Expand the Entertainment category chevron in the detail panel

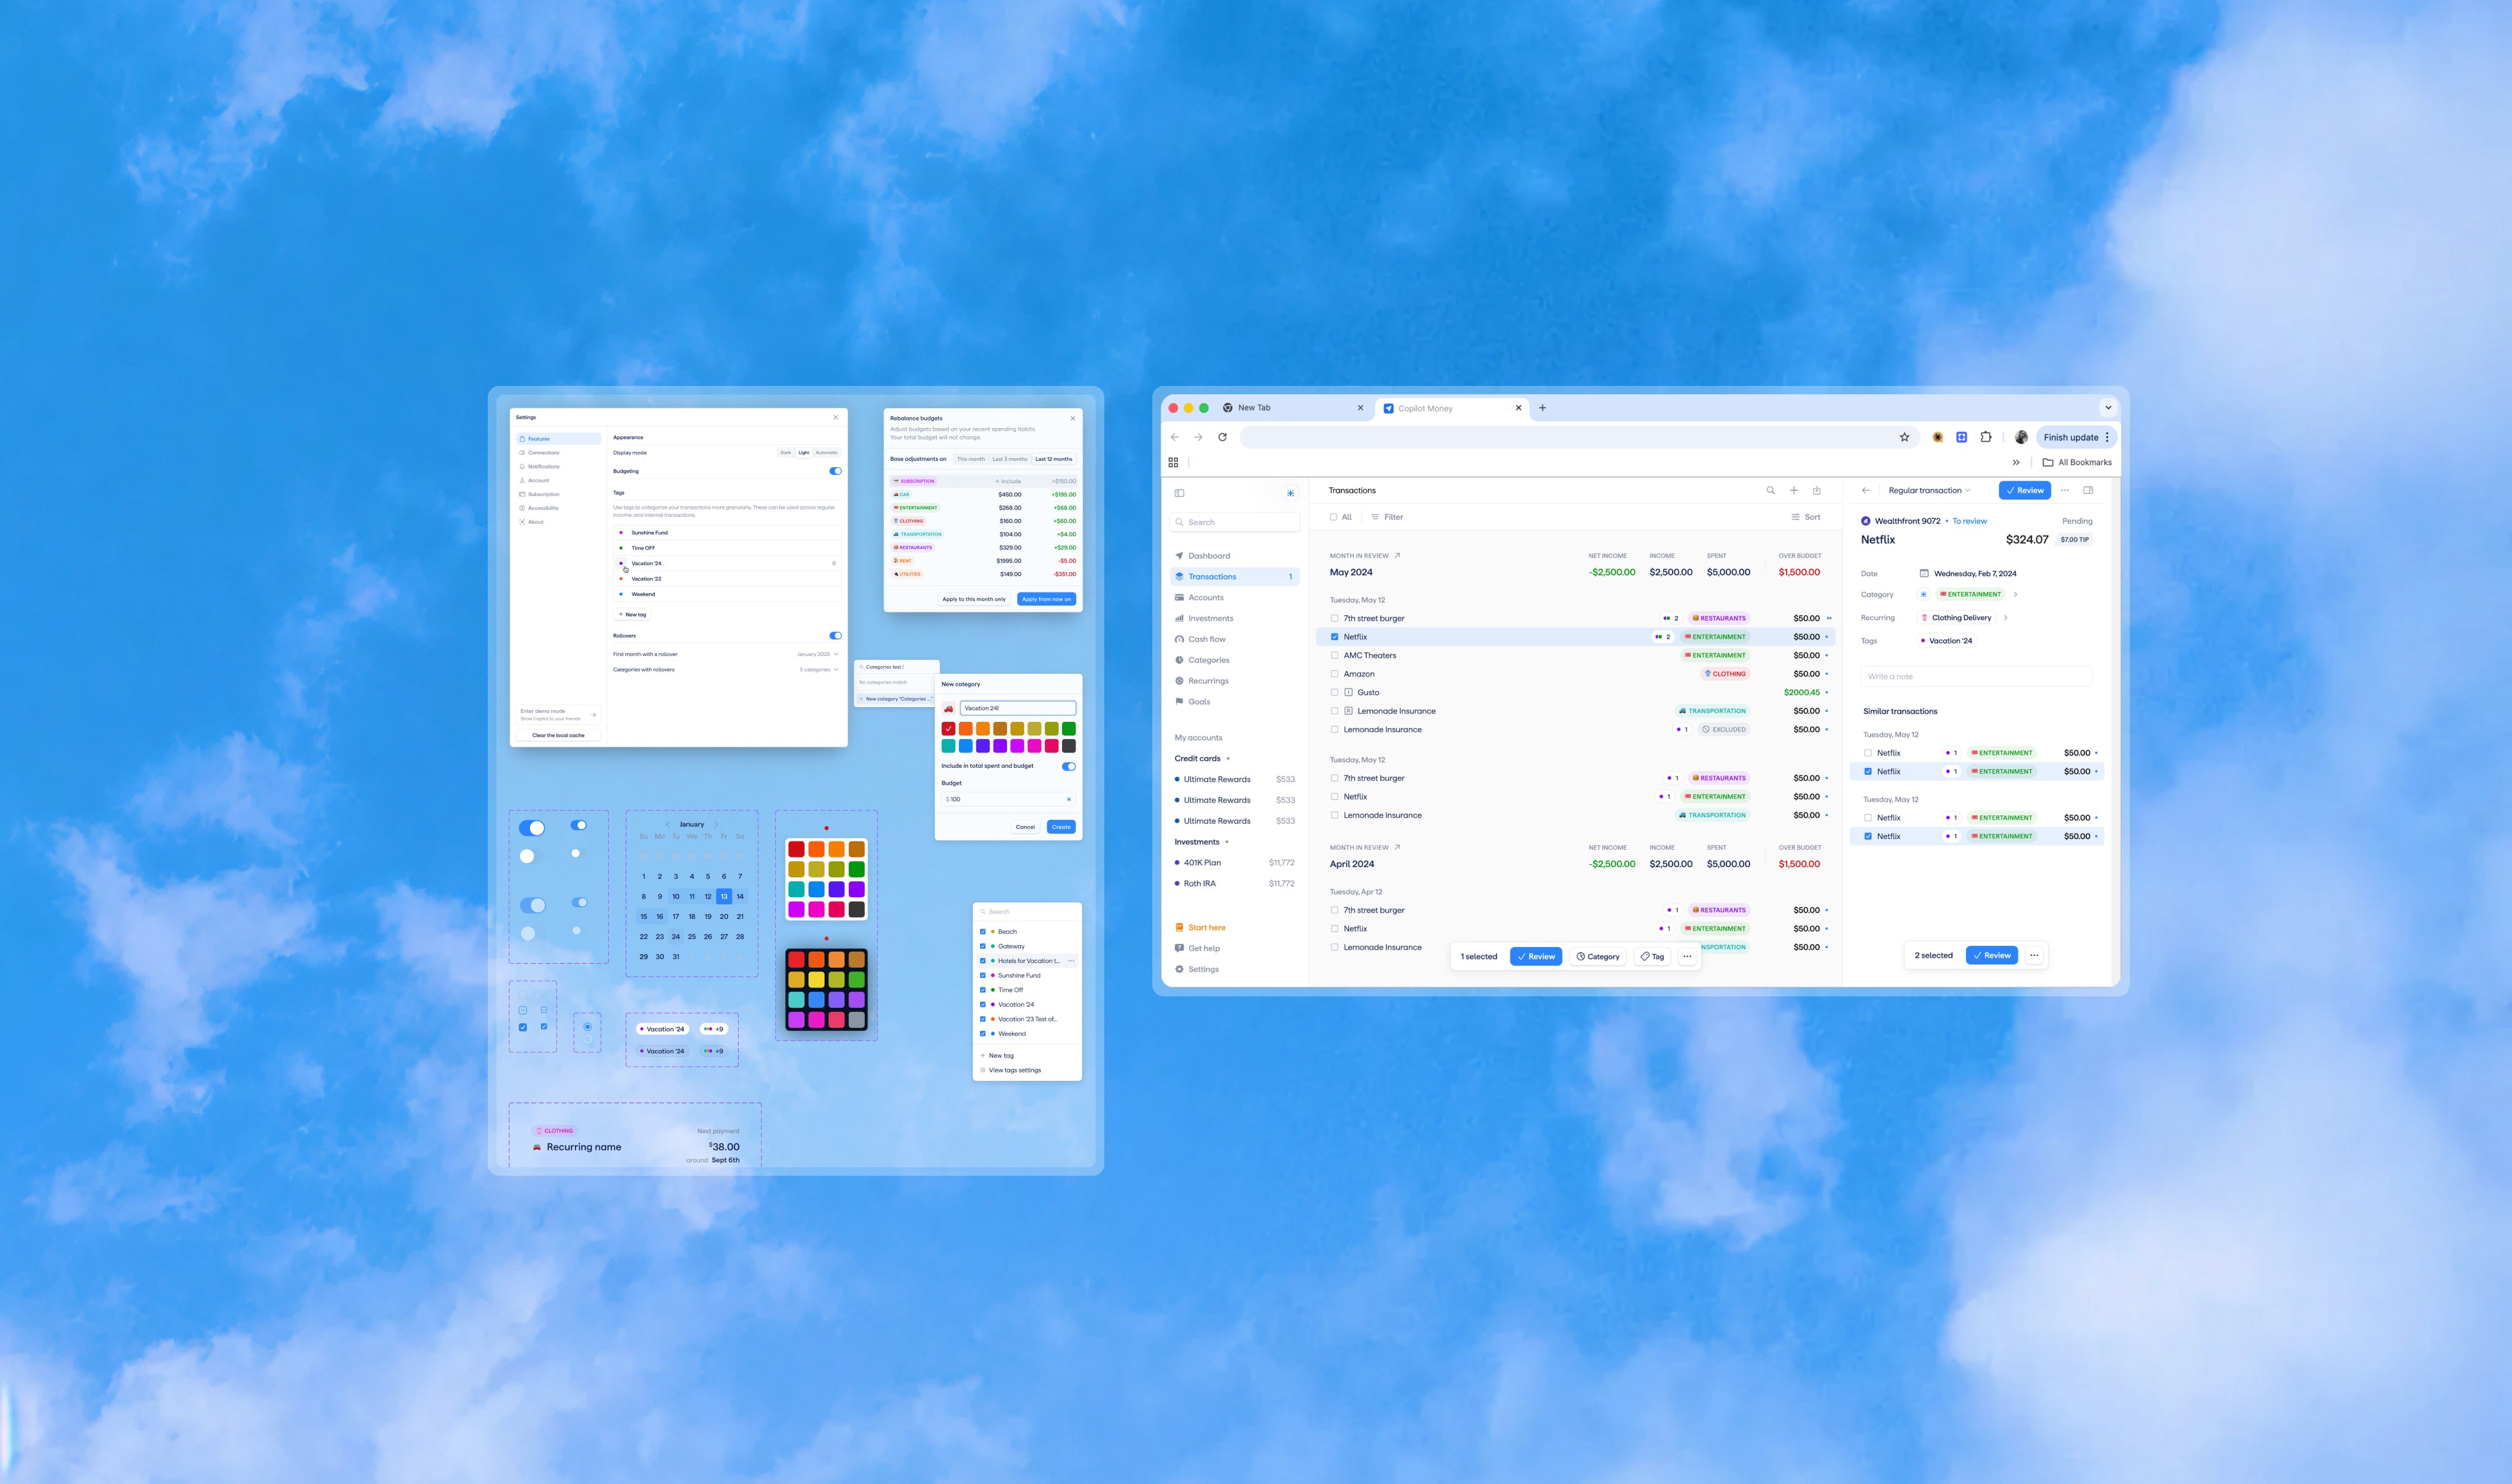tap(2015, 594)
